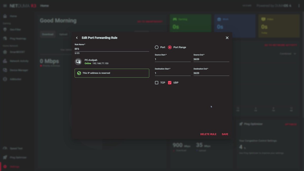Click the IP address 192.168.77.153
The image size is (304, 171).
pyautogui.click(x=100, y=63)
